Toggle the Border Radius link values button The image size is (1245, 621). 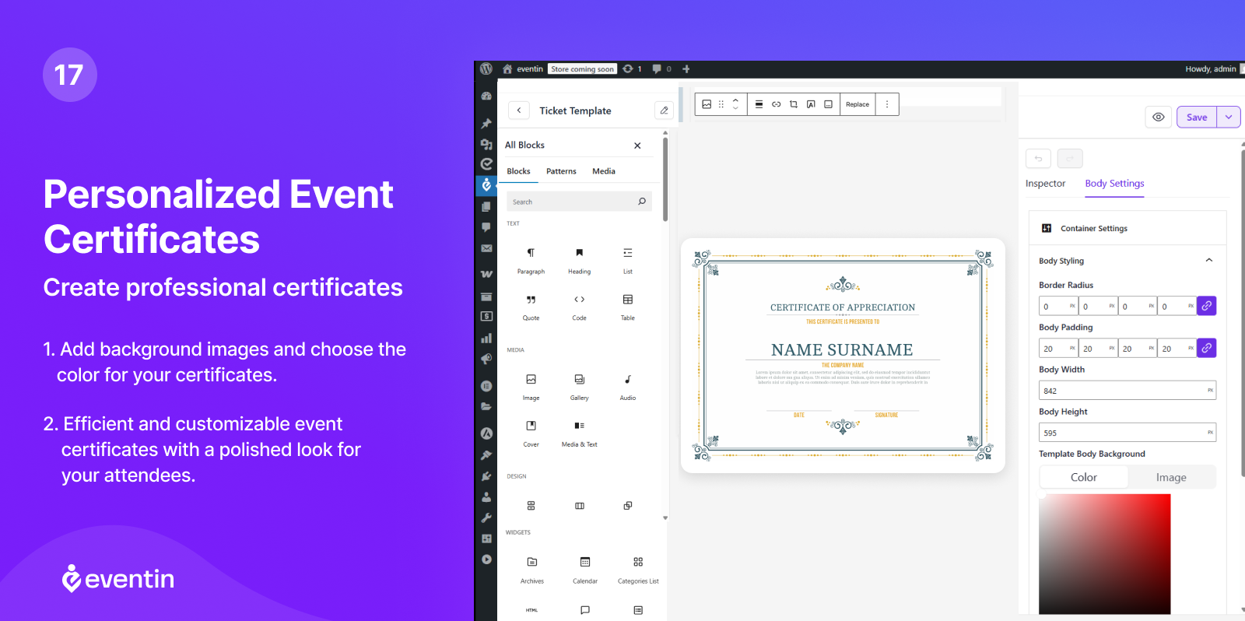1206,306
